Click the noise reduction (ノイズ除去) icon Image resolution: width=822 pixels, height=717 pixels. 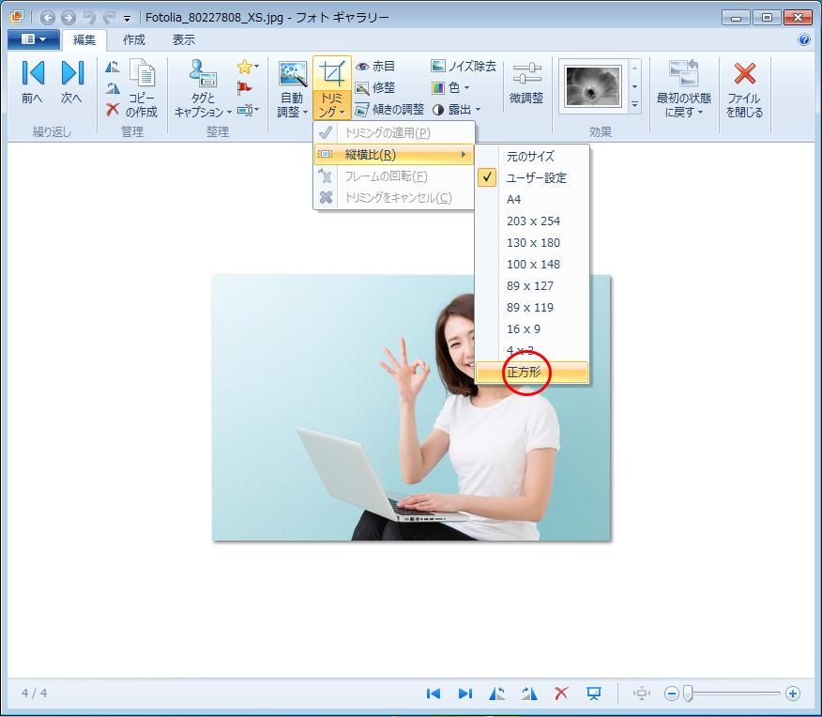click(x=464, y=67)
